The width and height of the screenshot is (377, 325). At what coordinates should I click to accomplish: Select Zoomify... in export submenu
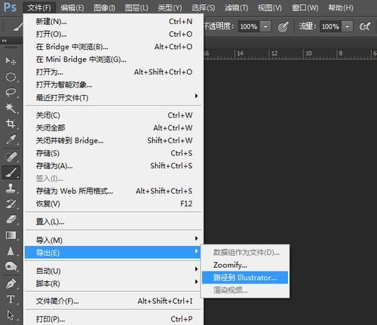(245, 265)
